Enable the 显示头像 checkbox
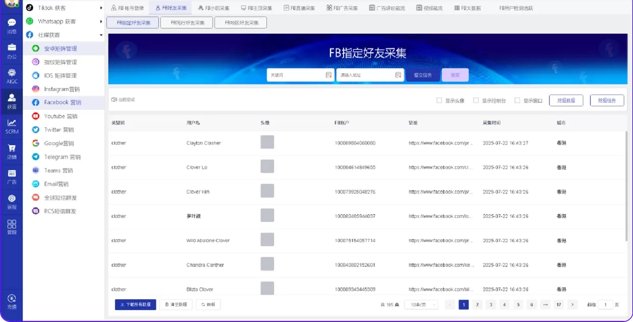This screenshot has height=322, width=633. point(439,100)
